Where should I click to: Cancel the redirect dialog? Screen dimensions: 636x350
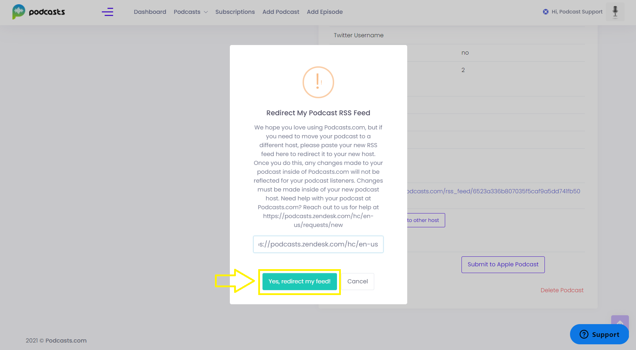pos(358,282)
